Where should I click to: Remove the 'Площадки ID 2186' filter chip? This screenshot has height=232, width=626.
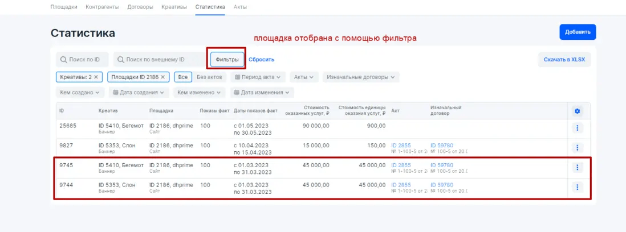(163, 77)
